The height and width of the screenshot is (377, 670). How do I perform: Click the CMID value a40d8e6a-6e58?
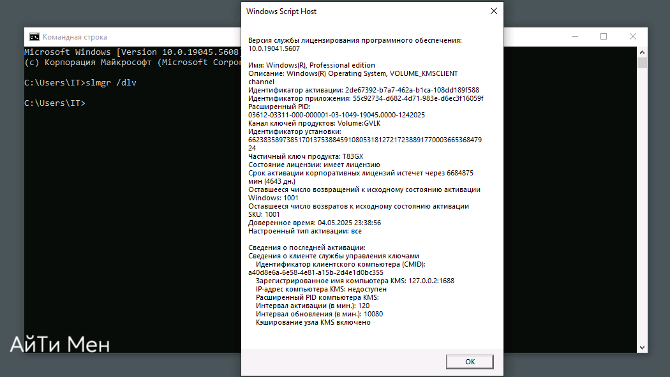pyautogui.click(x=316, y=272)
